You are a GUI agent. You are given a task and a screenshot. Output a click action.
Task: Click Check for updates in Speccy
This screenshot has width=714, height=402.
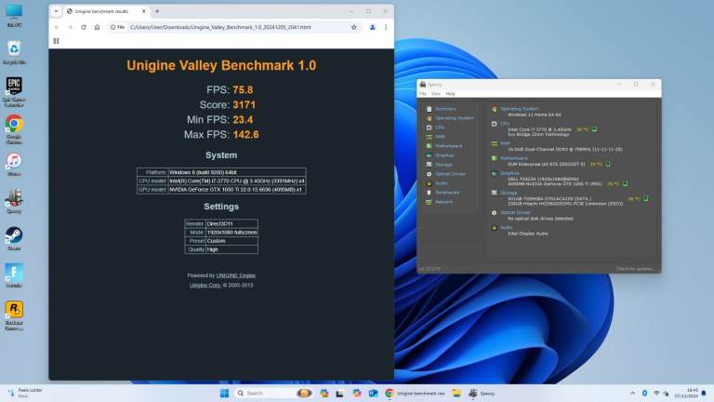point(635,269)
